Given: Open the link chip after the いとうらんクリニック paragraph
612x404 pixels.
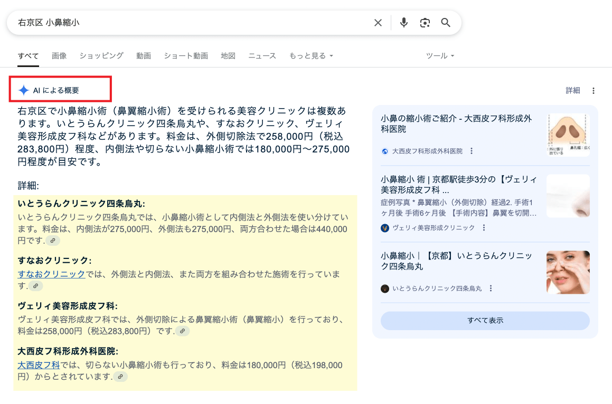Looking at the screenshot, I should tap(53, 241).
